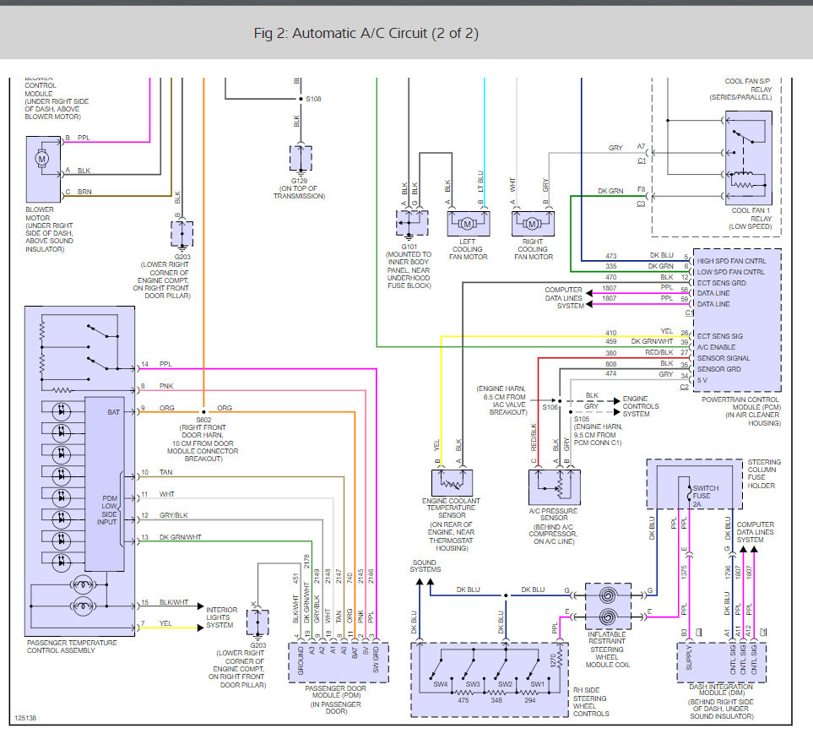The width and height of the screenshot is (813, 739).
Task: Click the blower motor M symbol
Action: [42, 159]
